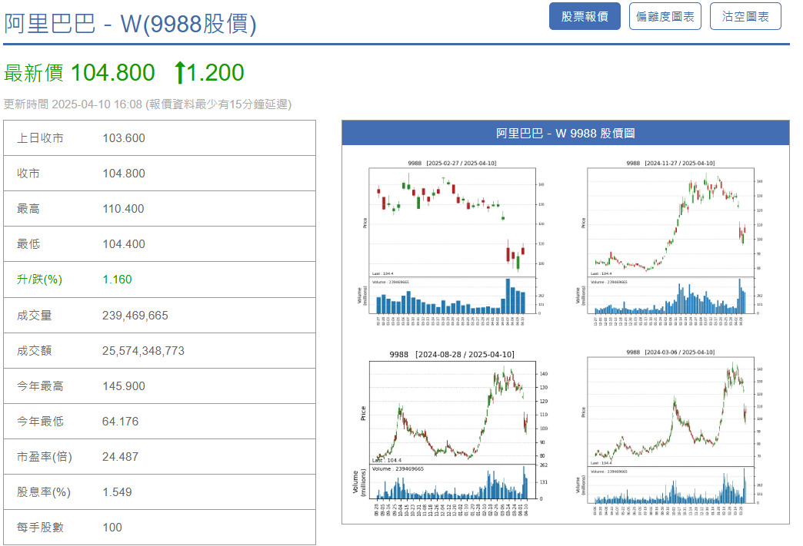803x546 pixels.
Task: Select the 最低 row label
Action: 28,244
